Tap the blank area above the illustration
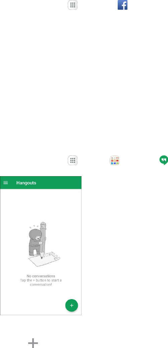This screenshot has width=168, height=348. pos(41,204)
